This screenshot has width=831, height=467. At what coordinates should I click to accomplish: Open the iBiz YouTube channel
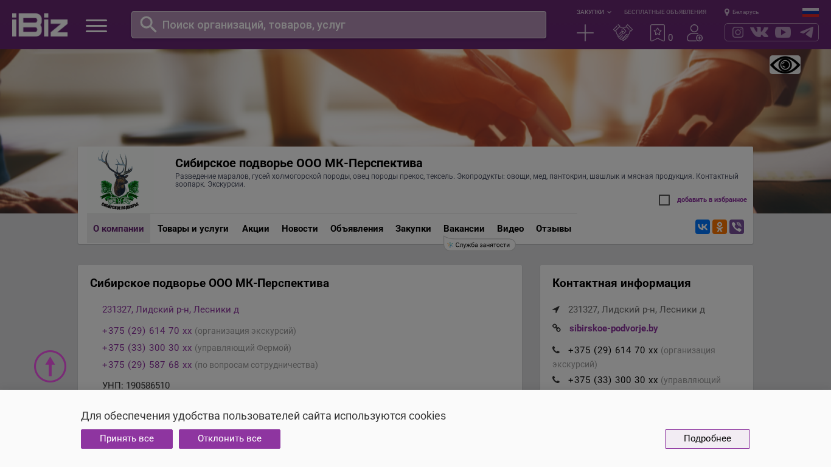click(x=783, y=32)
